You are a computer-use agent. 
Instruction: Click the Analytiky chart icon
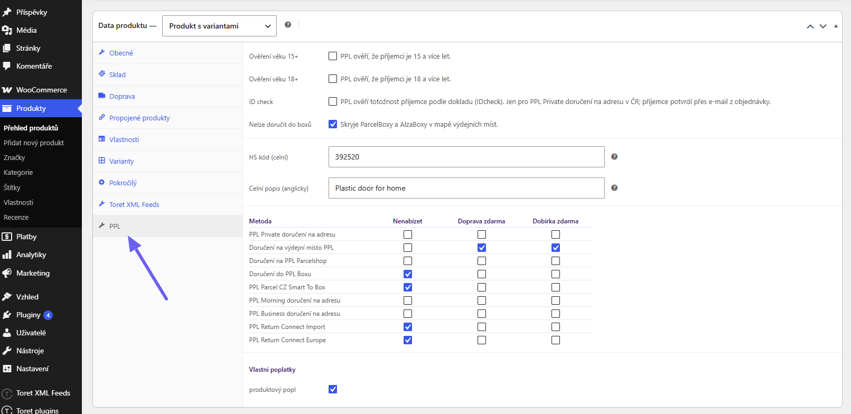7,255
